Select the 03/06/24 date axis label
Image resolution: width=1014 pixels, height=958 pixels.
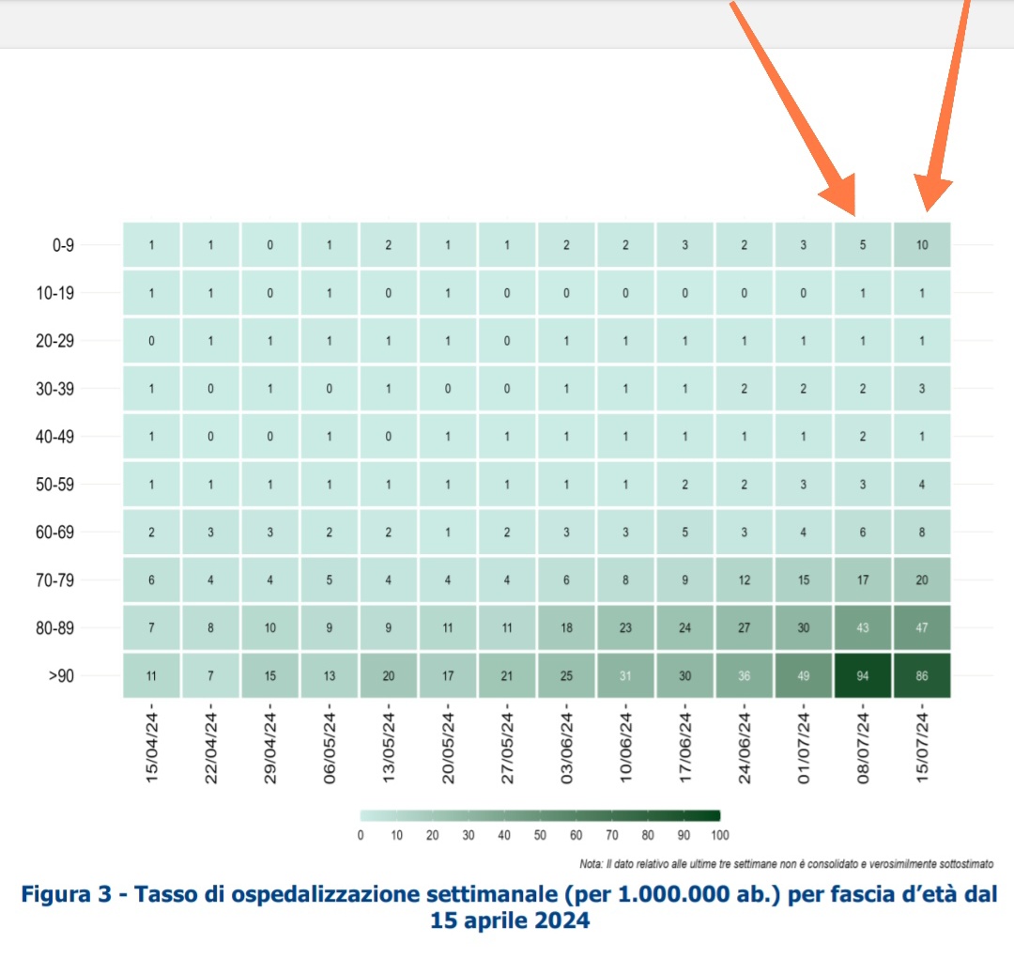(x=567, y=749)
